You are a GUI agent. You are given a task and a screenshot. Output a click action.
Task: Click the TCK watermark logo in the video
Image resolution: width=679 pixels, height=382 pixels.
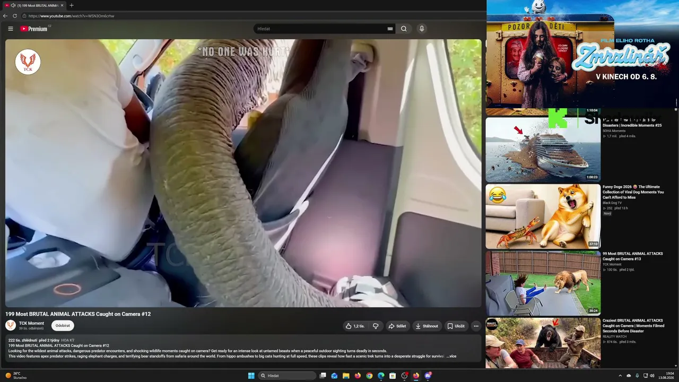(x=28, y=62)
